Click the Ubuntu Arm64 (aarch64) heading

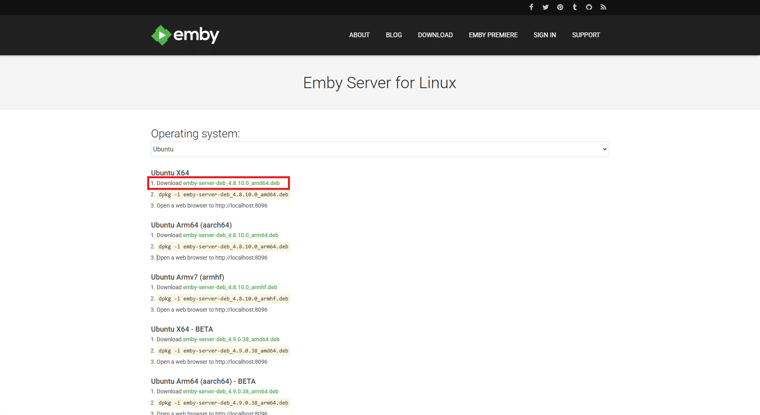191,225
